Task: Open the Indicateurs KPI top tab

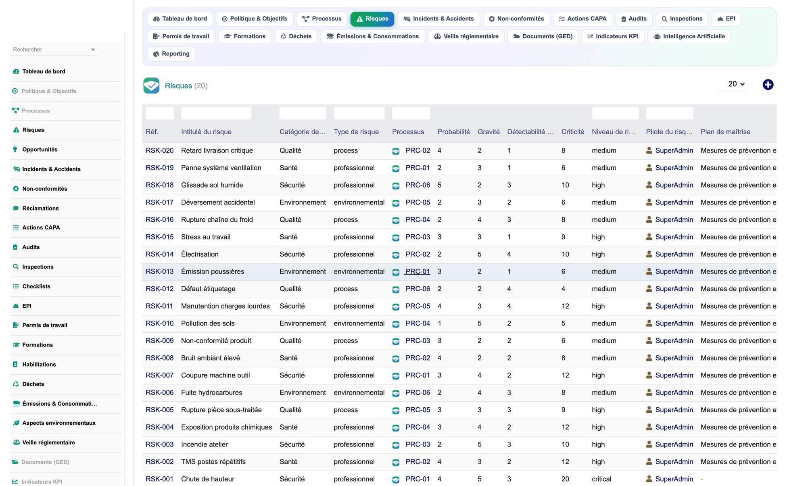Action: (x=613, y=36)
